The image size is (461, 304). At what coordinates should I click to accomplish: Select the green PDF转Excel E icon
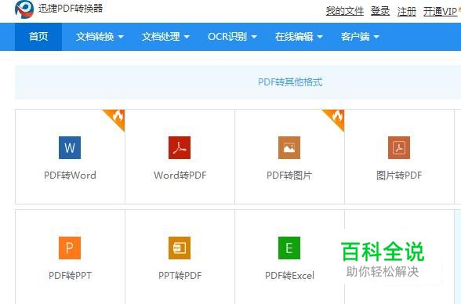(289, 248)
